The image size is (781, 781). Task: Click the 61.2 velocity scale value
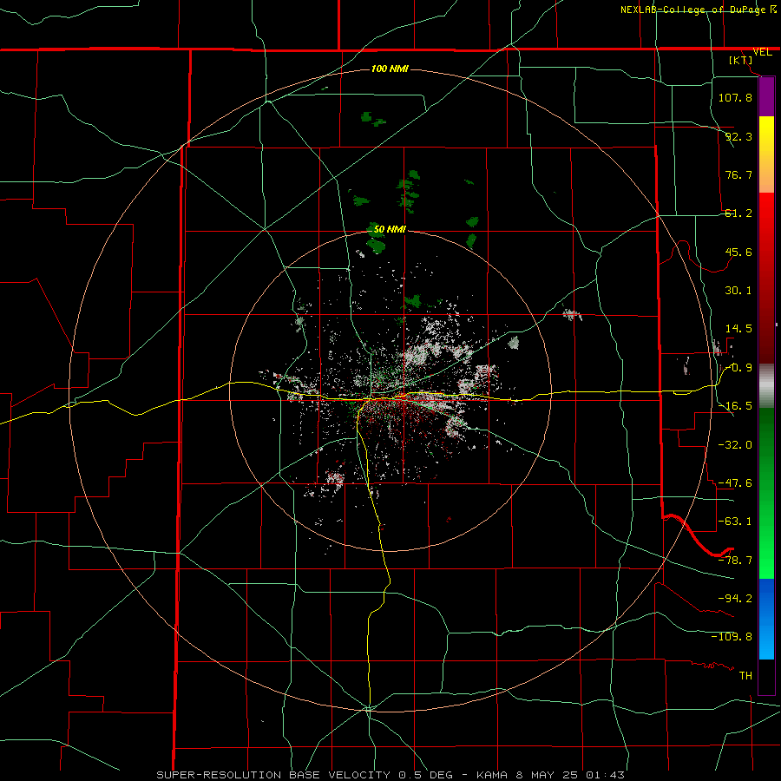[738, 213]
